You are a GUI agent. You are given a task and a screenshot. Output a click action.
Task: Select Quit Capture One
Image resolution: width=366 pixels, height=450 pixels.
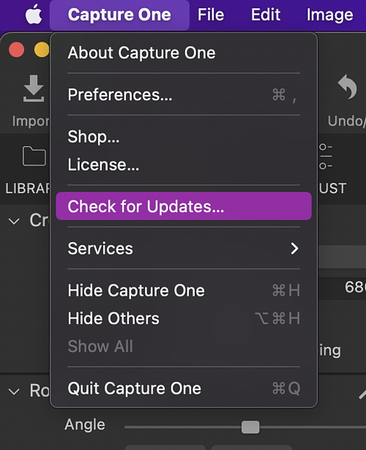184,389
